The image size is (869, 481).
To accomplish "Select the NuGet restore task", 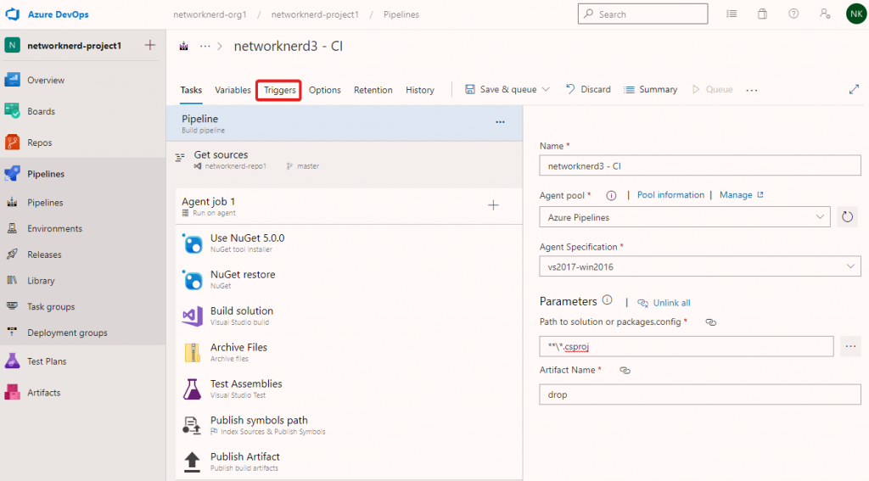I will point(349,280).
